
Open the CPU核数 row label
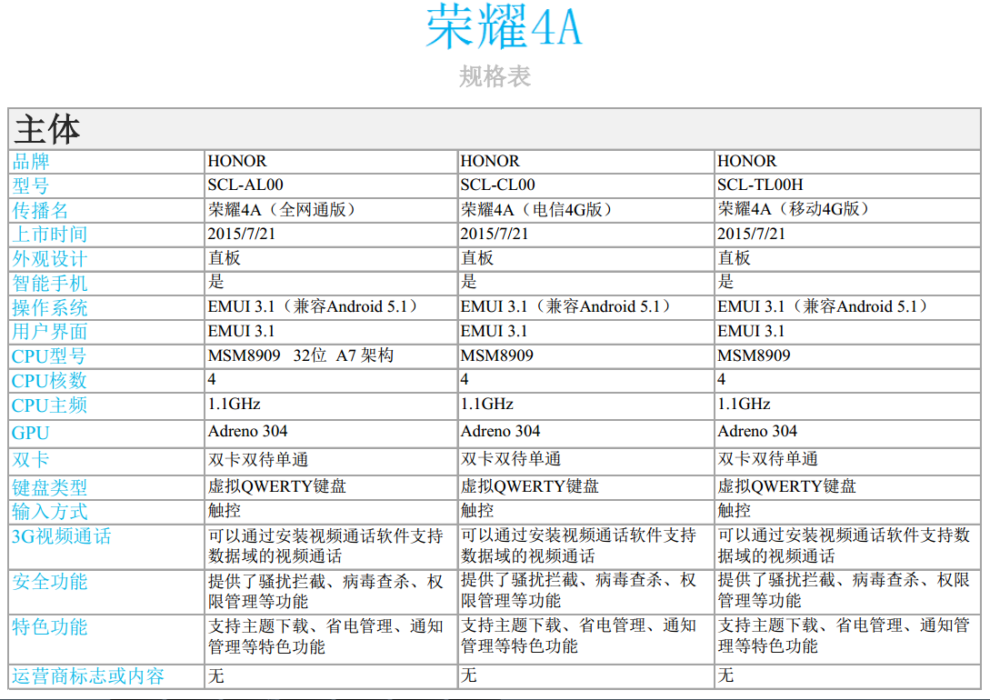click(x=47, y=380)
